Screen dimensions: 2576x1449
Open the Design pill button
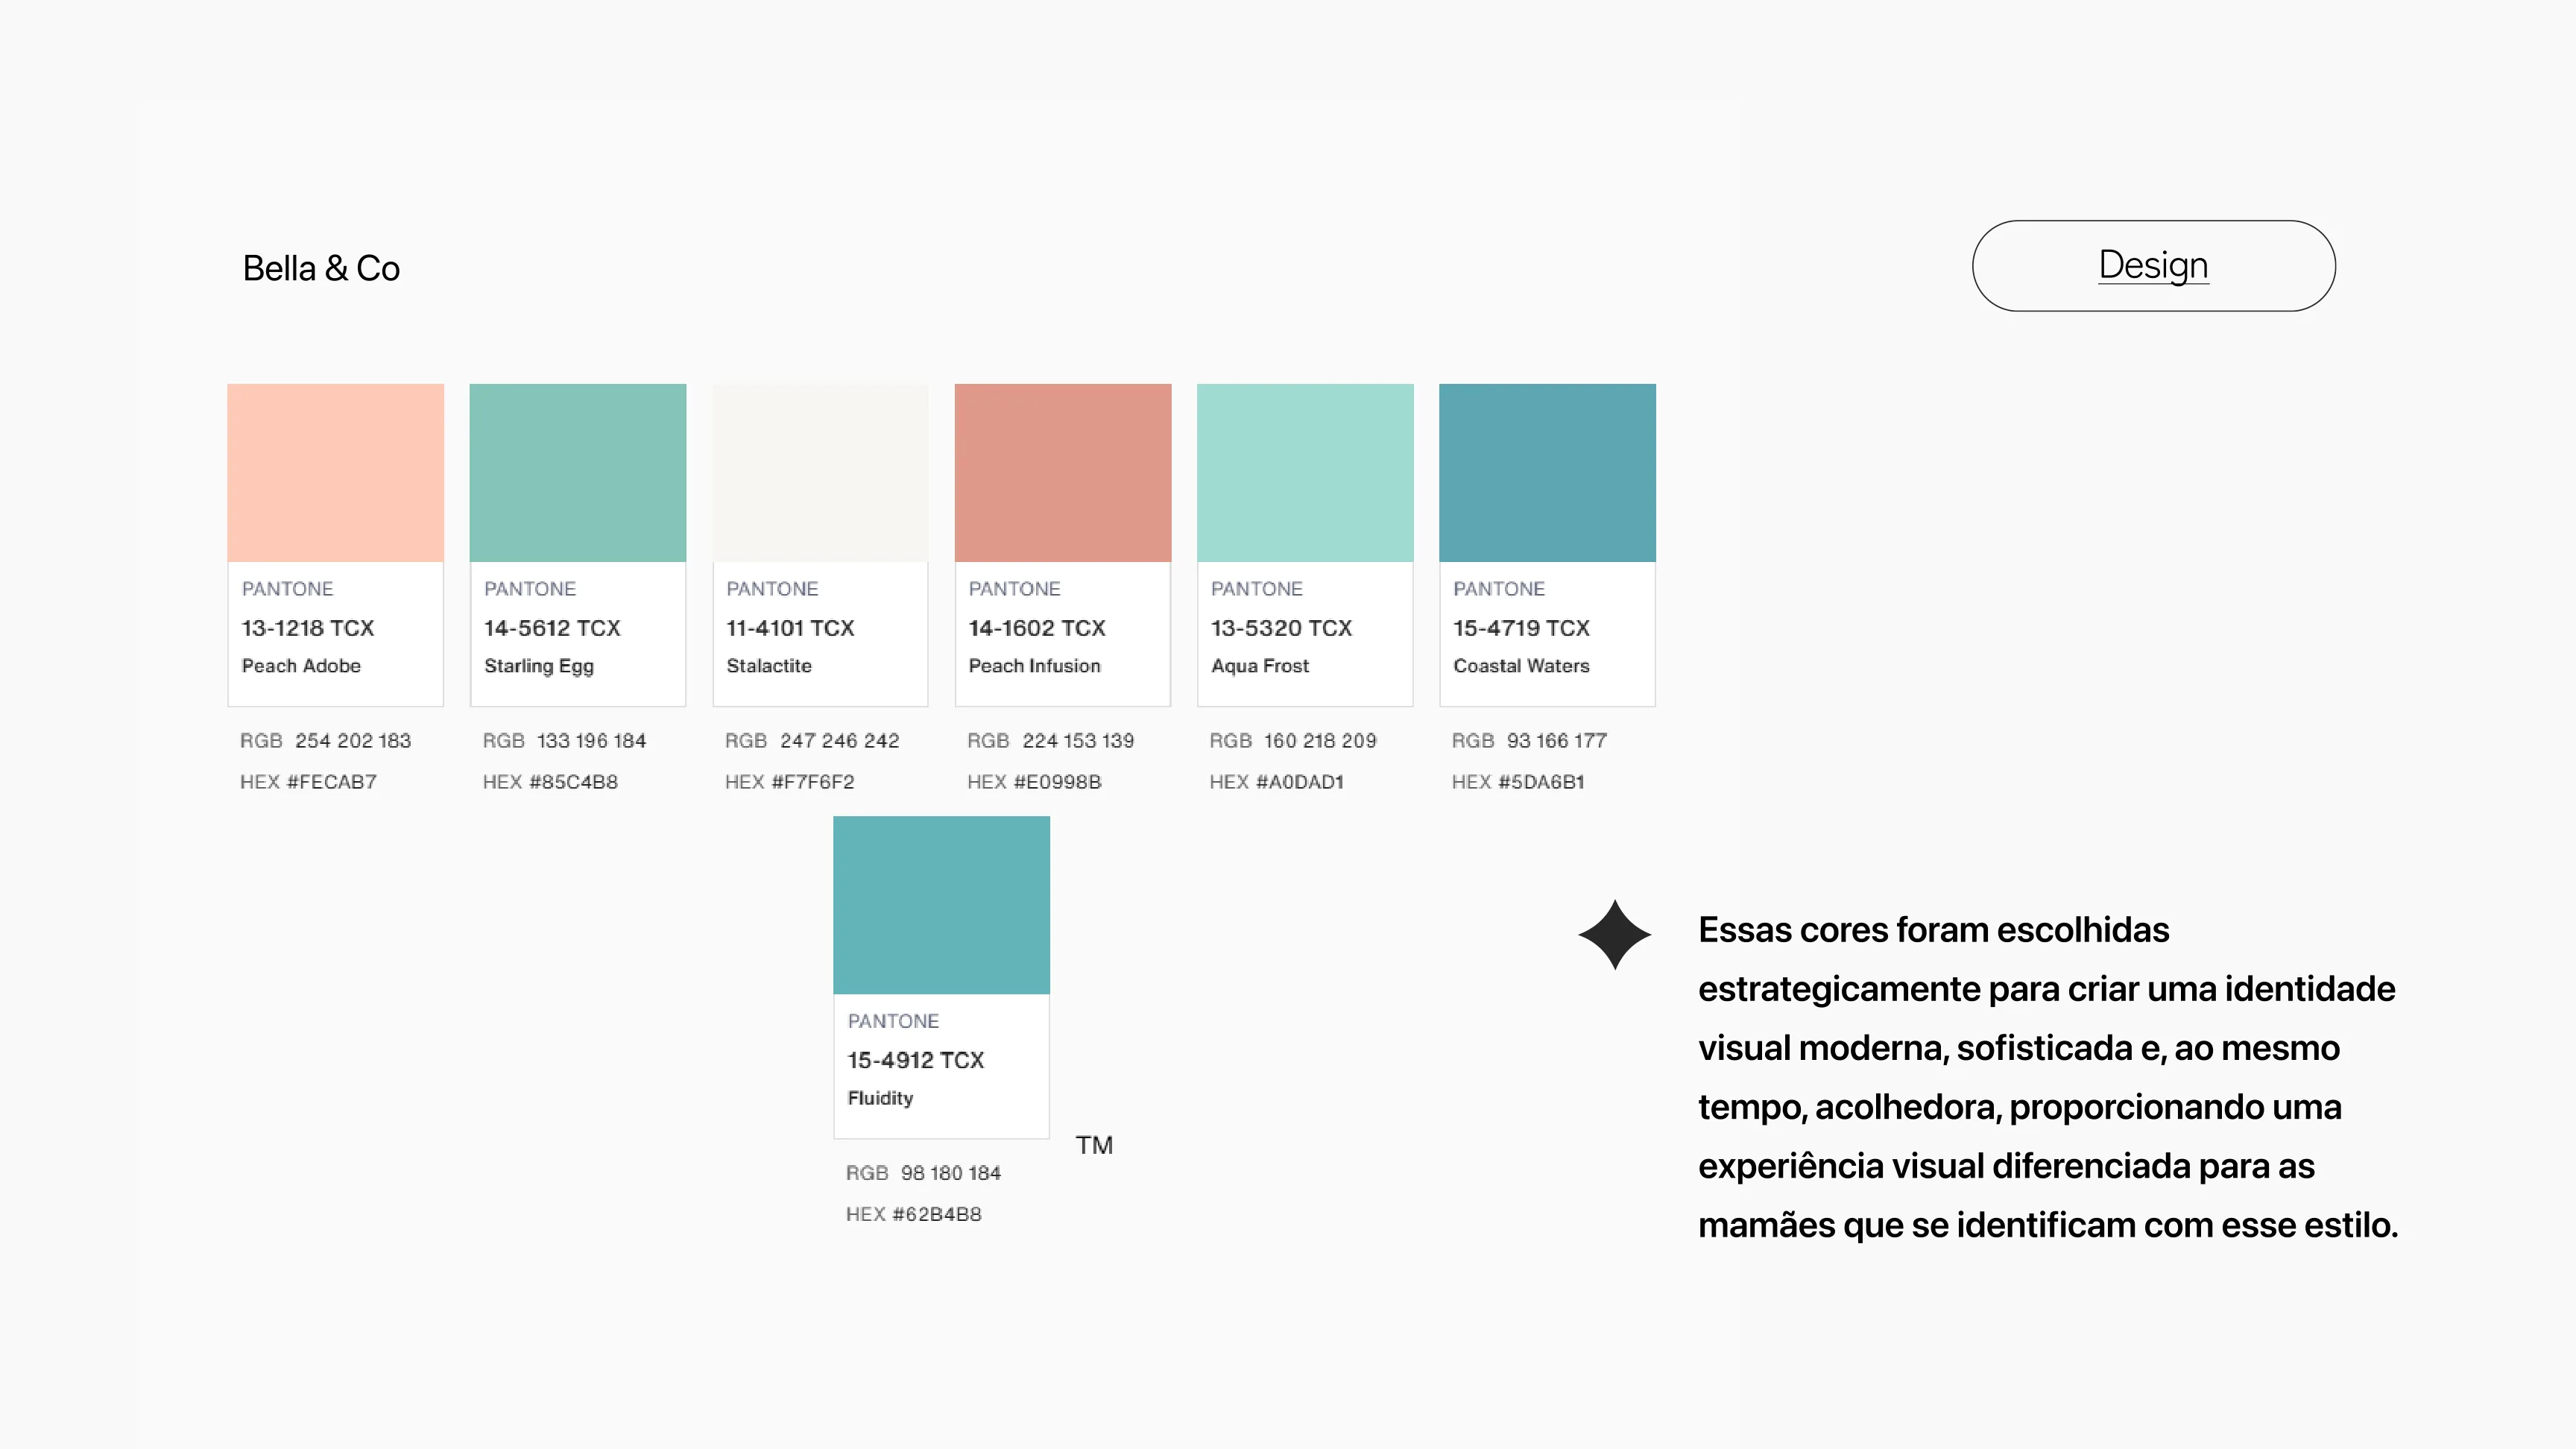[x=2153, y=266]
